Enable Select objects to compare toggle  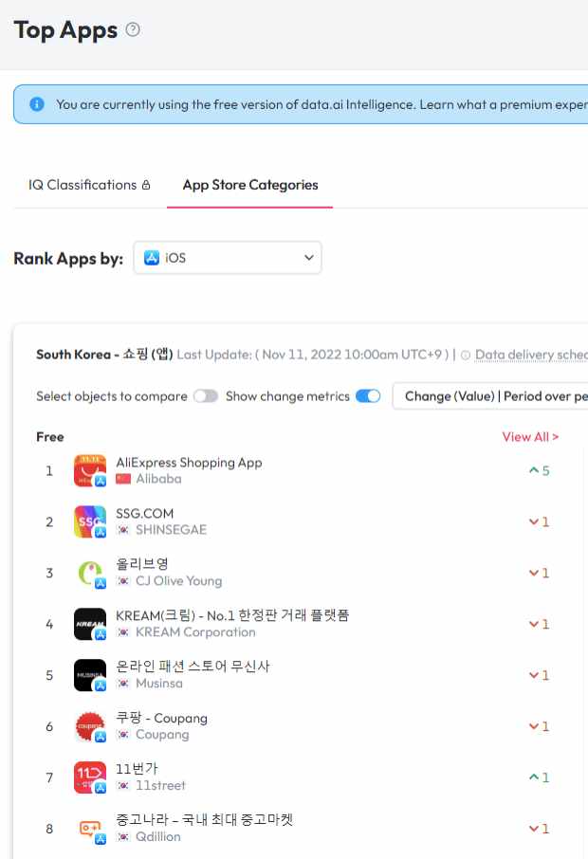(x=206, y=396)
